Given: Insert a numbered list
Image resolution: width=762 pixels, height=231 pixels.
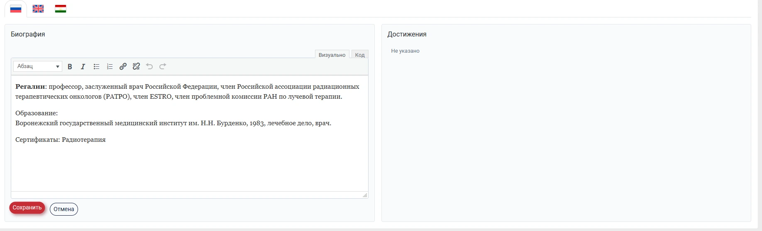Looking at the screenshot, I should (x=110, y=66).
